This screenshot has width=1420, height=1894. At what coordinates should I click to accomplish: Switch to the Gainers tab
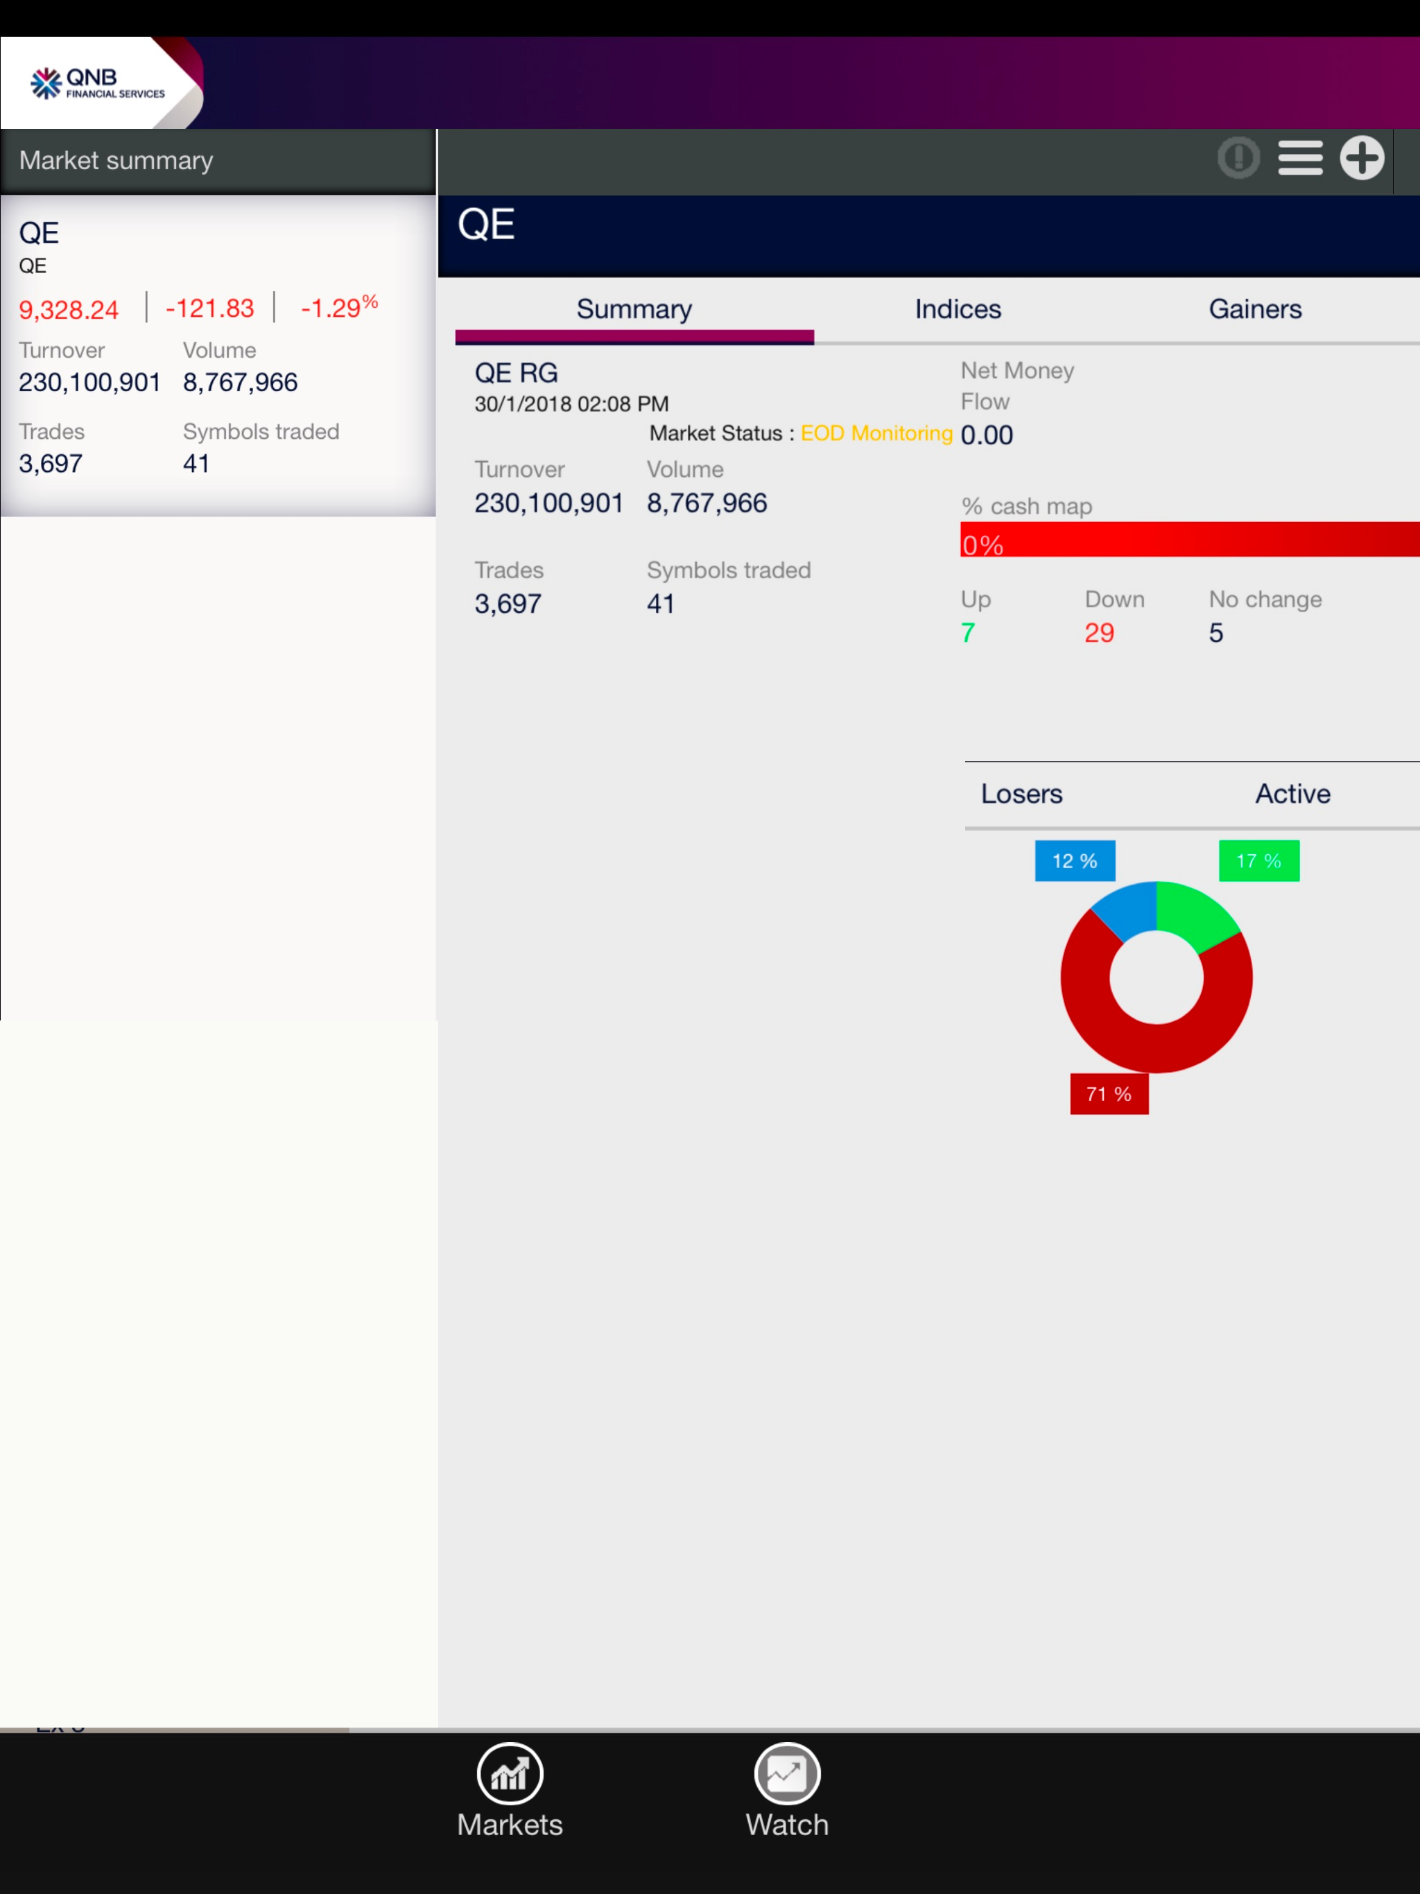[x=1255, y=309]
